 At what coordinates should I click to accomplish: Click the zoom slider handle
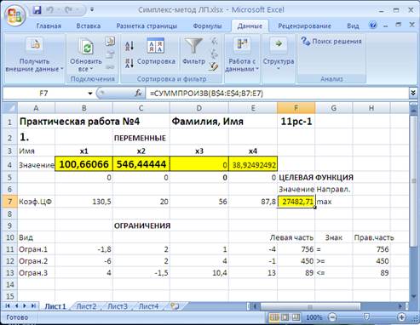click(x=366, y=316)
